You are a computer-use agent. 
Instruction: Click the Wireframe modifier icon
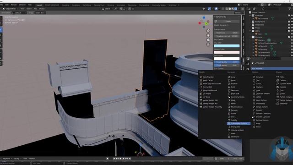[x=229, y=137]
